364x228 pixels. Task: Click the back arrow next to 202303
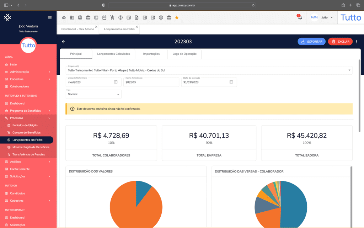64,42
